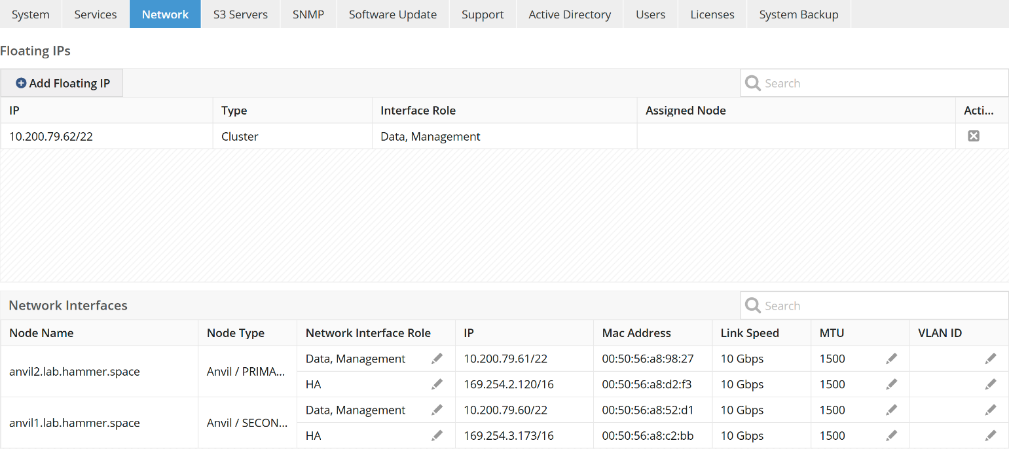This screenshot has width=1009, height=449.
Task: Sort interfaces by Node Name column
Action: click(100, 333)
